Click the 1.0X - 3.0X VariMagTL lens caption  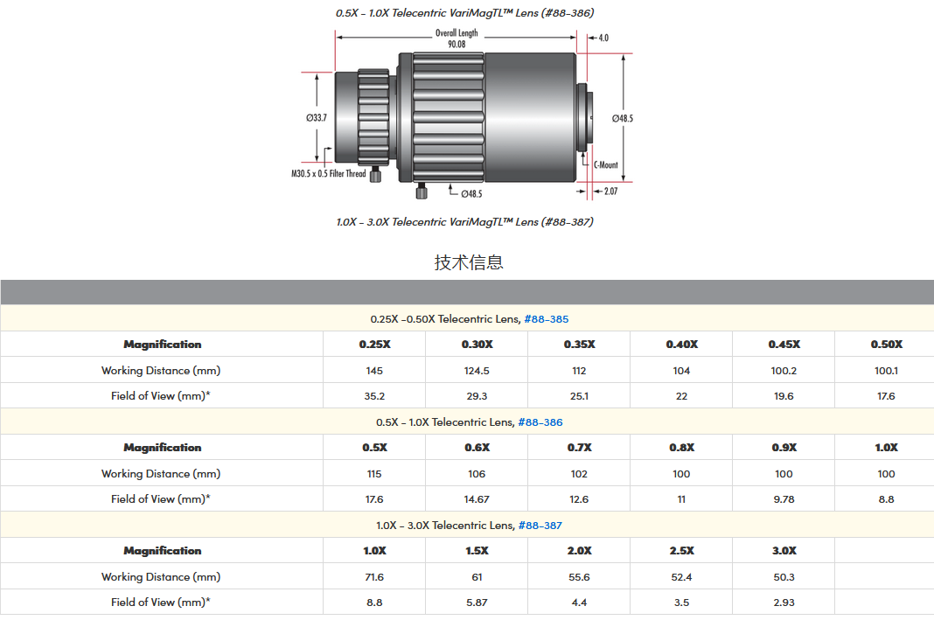click(x=464, y=222)
